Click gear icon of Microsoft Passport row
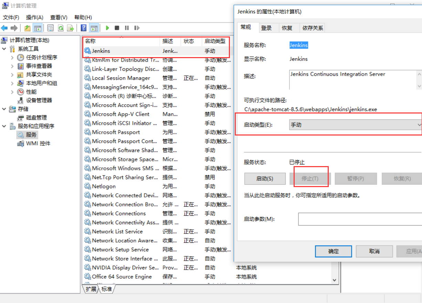This screenshot has height=303, width=422. point(88,132)
